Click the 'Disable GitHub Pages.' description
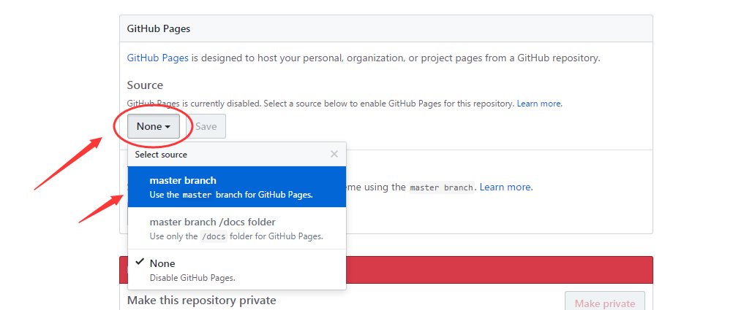 pyautogui.click(x=192, y=278)
